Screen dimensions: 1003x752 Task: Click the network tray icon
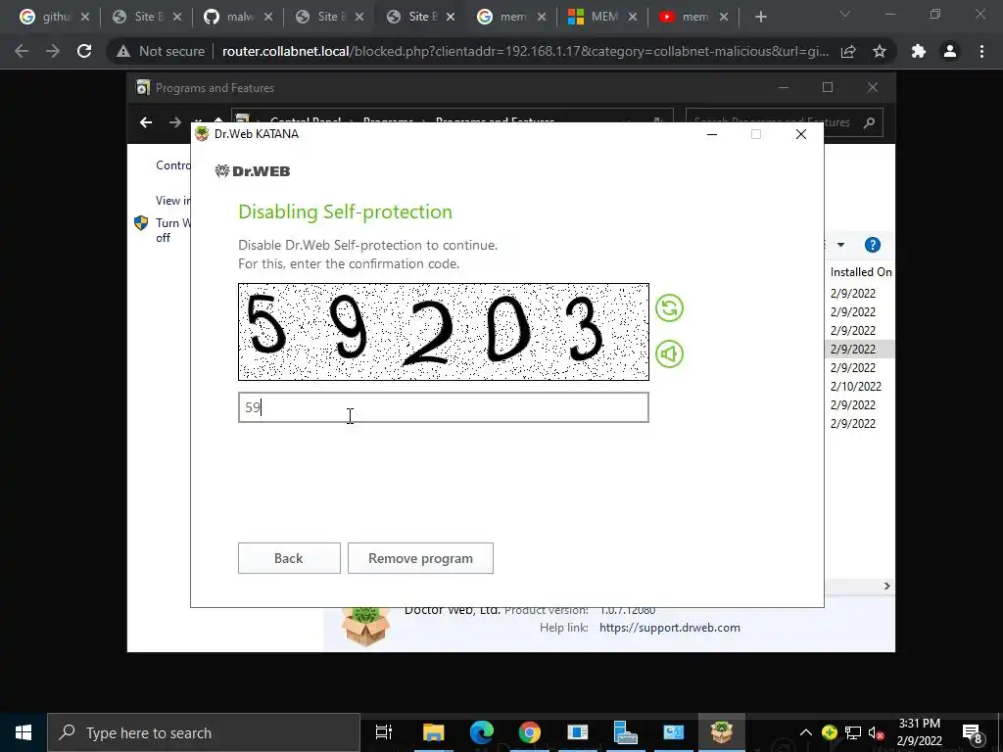tap(853, 732)
